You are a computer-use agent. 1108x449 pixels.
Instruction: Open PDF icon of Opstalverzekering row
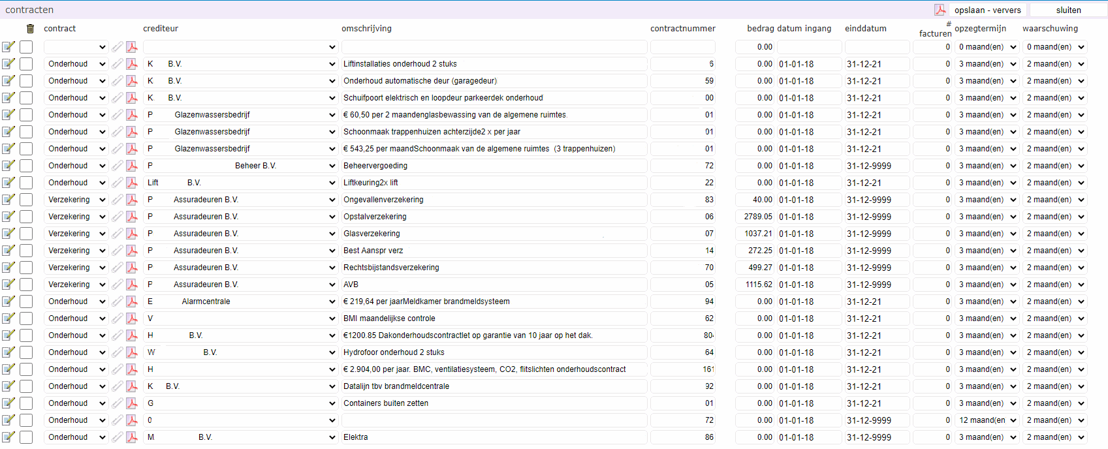(x=132, y=217)
